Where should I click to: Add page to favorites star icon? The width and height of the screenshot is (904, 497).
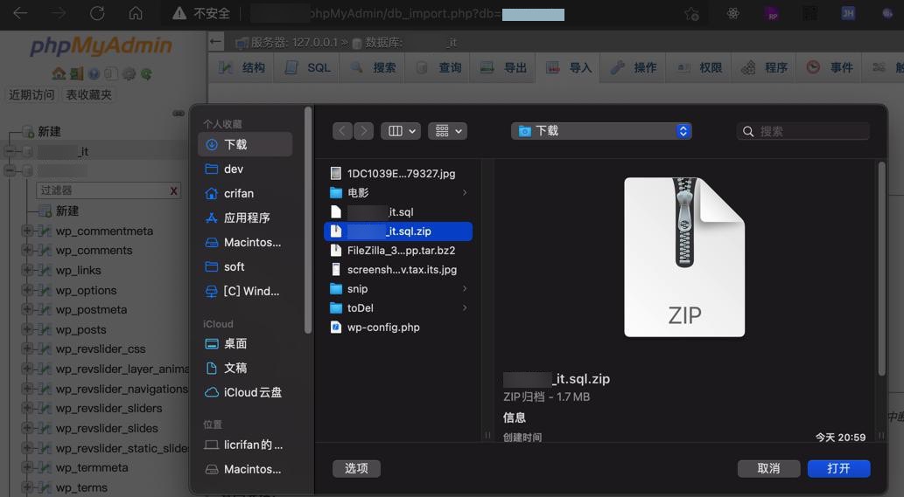[692, 14]
